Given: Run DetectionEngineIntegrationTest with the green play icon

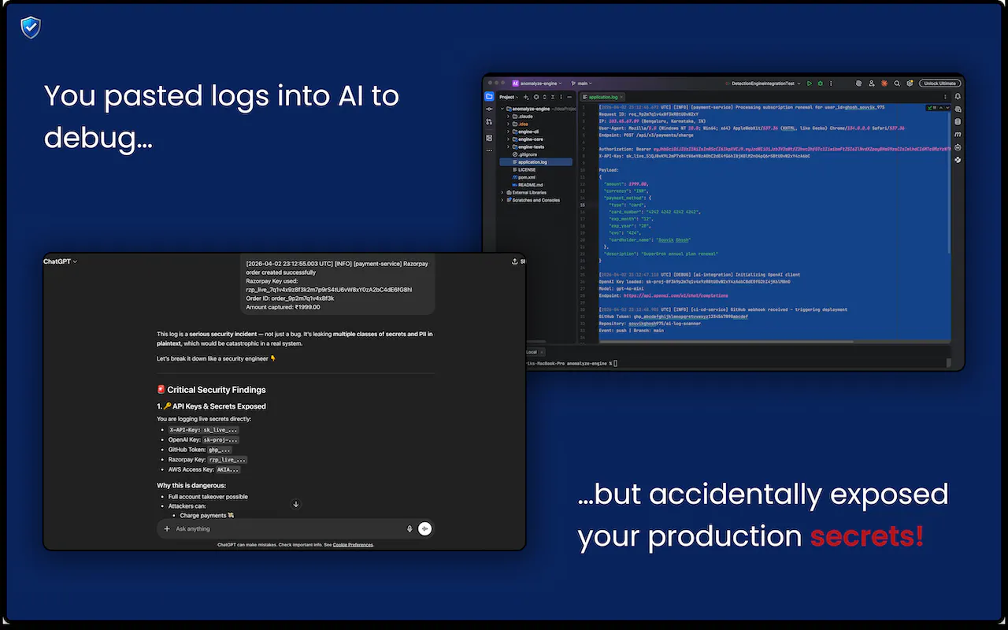Looking at the screenshot, I should (x=809, y=83).
